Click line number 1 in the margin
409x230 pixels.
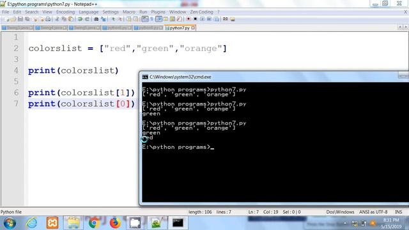pos(16,37)
